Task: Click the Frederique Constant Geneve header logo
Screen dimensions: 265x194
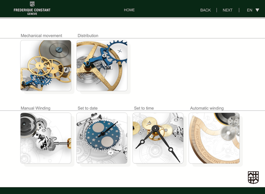Action: pyautogui.click(x=32, y=8)
